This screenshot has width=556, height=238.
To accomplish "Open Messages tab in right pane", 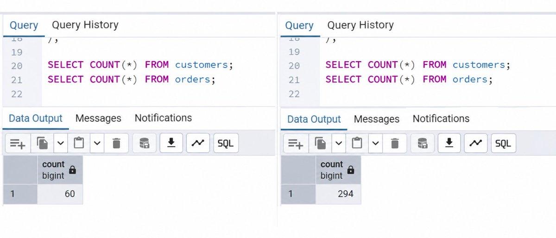I will [x=377, y=119].
